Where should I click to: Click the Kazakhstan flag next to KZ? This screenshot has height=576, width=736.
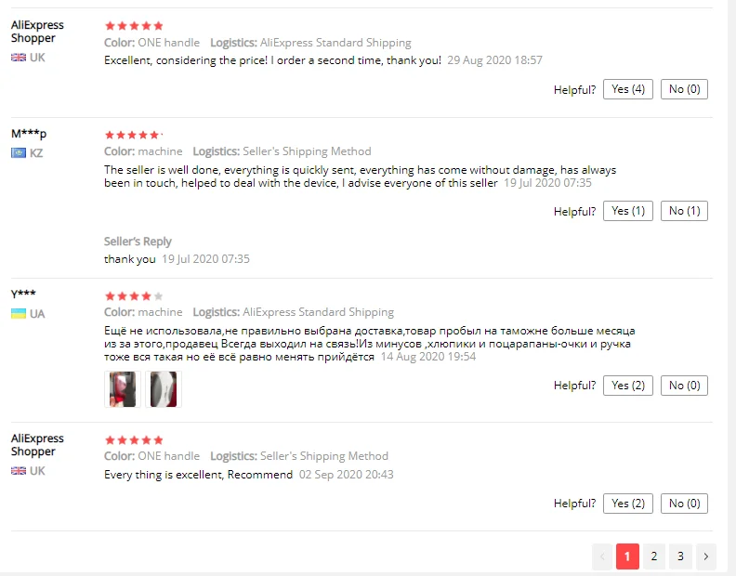point(19,153)
